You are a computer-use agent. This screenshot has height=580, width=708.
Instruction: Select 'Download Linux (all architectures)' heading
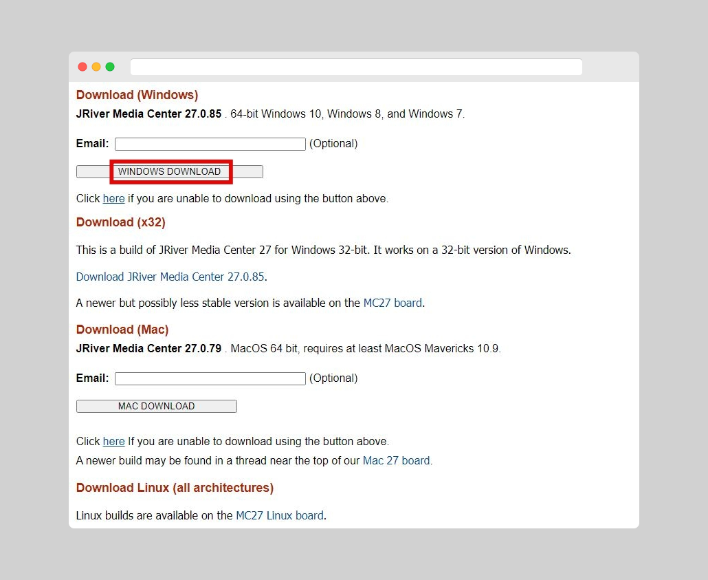[175, 488]
